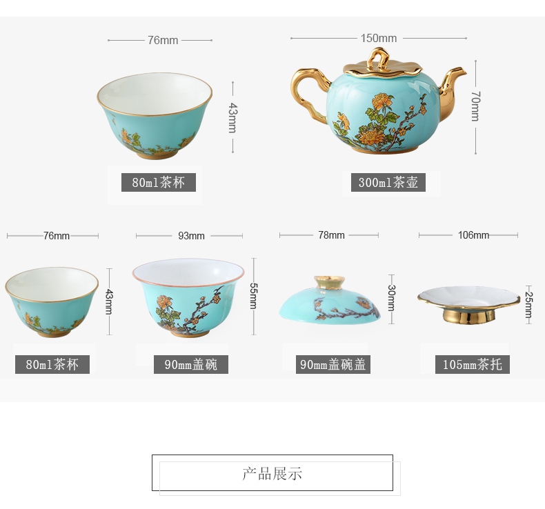
Task: Click the small bottom-left tea cup image
Action: pyautogui.click(x=52, y=302)
